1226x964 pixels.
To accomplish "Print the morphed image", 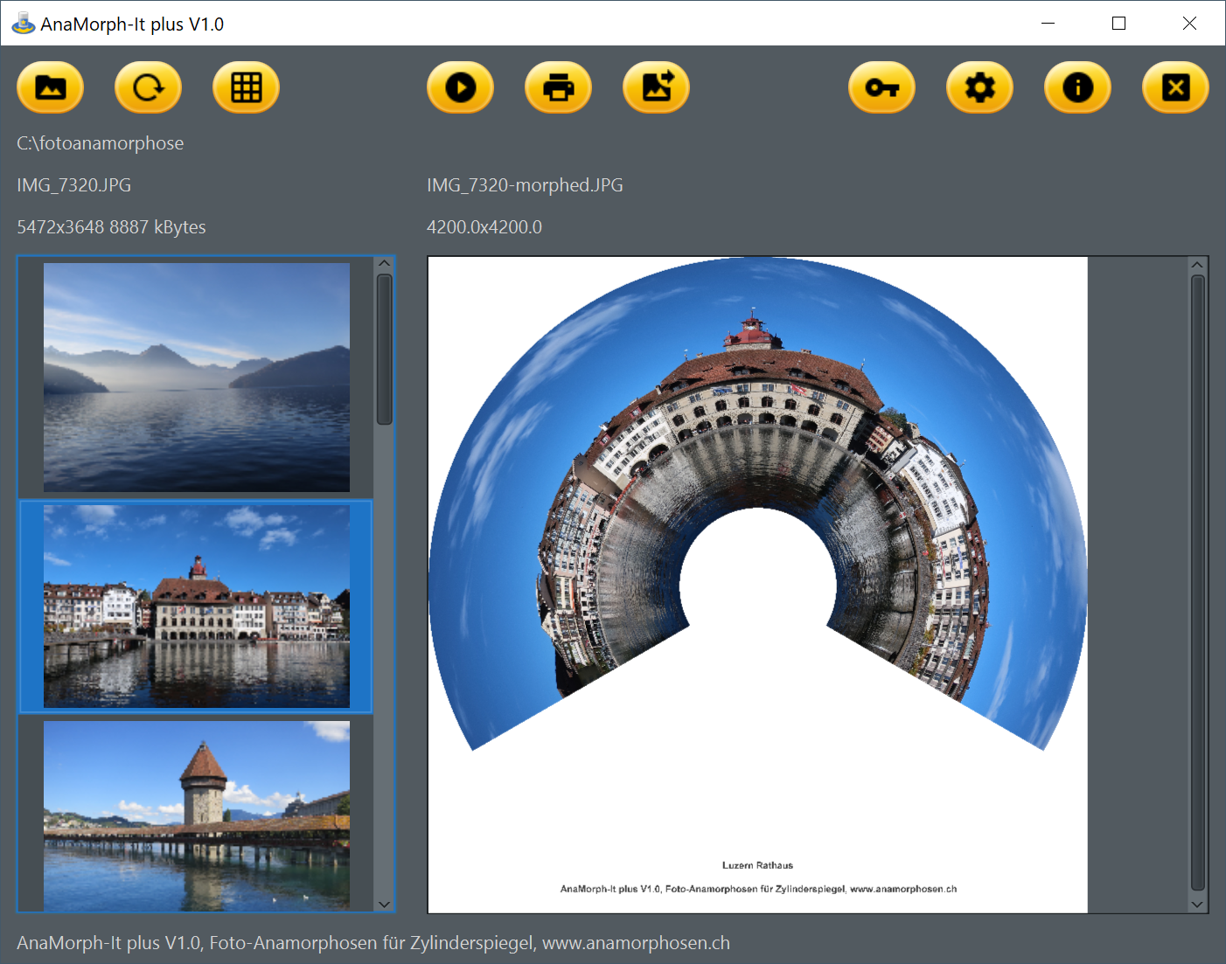I will pos(558,87).
